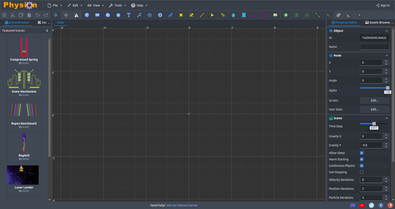Open the YouTube link icon
Screen dimensions: 395x209
click(362, 205)
